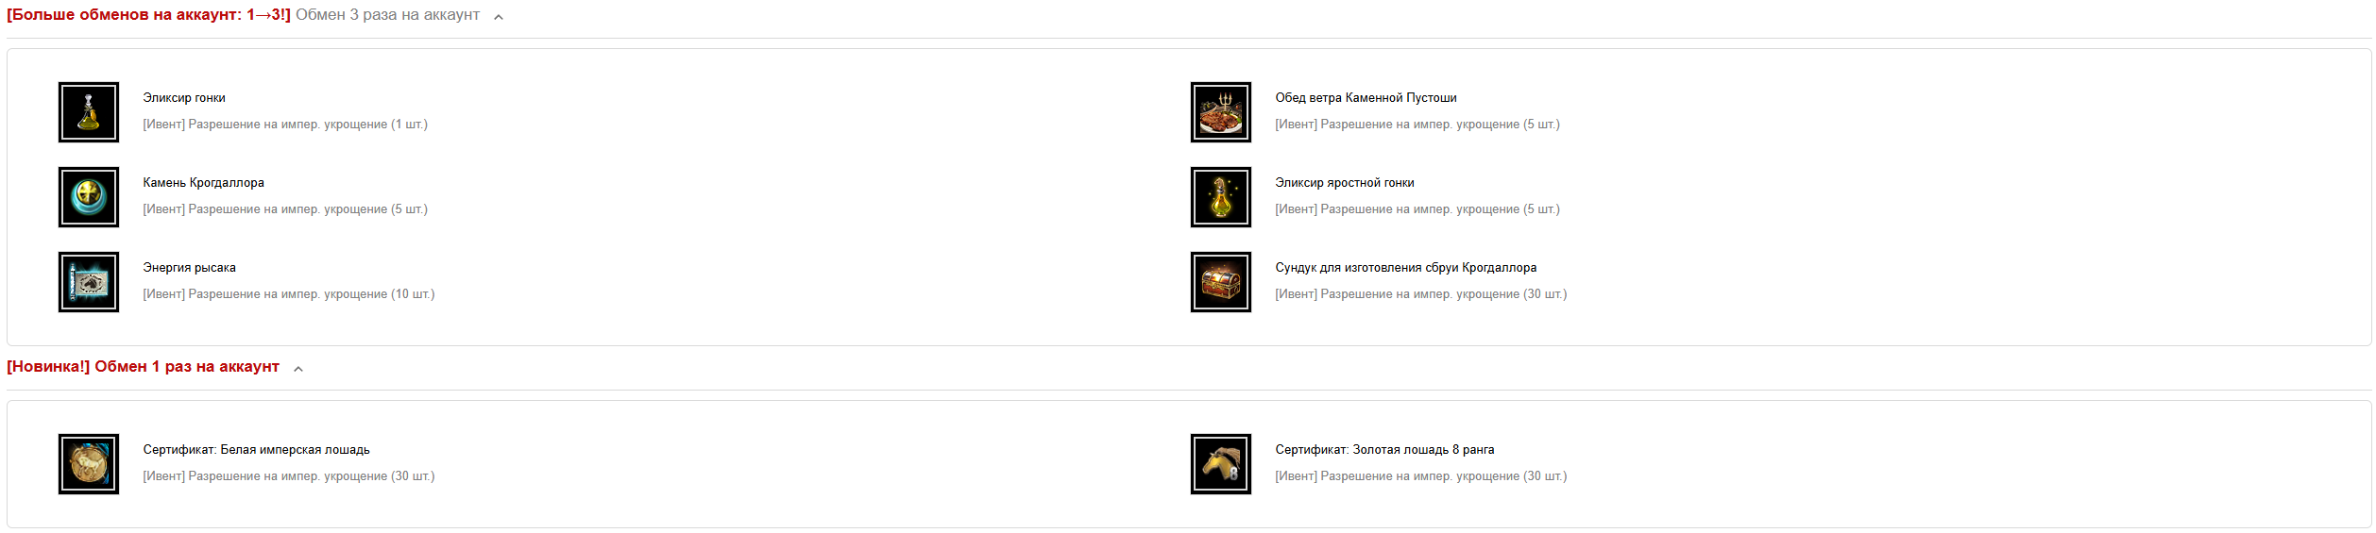The image size is (2376, 533).
Task: Open the Белая имперская лошадь certificate icon
Action: pyautogui.click(x=89, y=464)
